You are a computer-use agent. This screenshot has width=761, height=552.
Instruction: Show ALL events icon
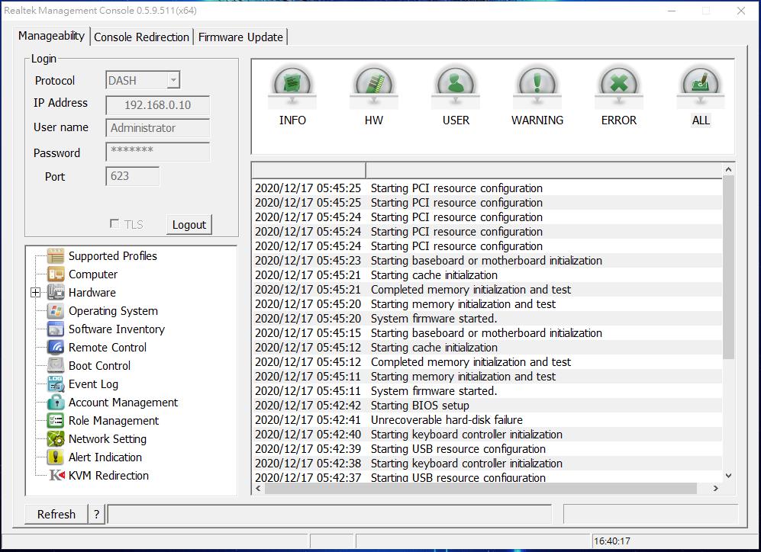pyautogui.click(x=701, y=85)
